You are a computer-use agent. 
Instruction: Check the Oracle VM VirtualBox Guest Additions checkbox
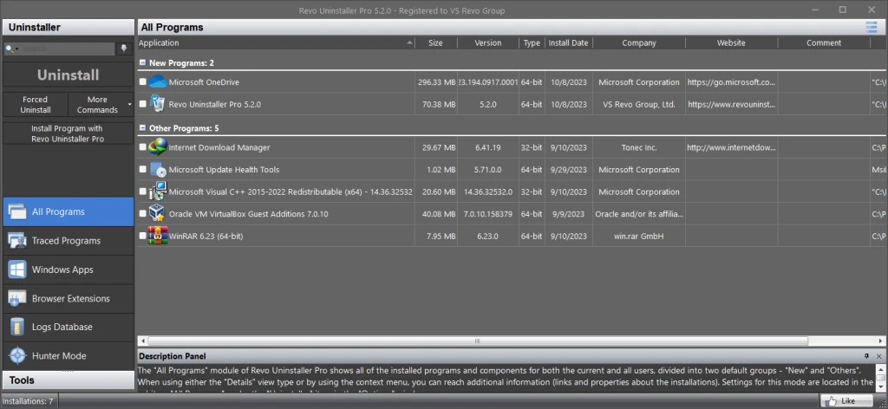click(143, 214)
